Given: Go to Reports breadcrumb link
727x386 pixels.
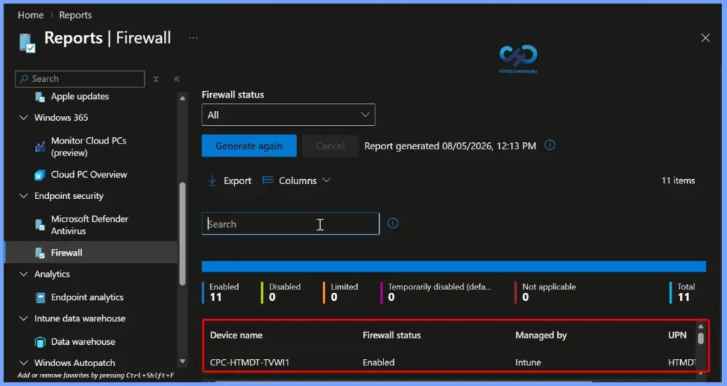Looking at the screenshot, I should point(75,15).
